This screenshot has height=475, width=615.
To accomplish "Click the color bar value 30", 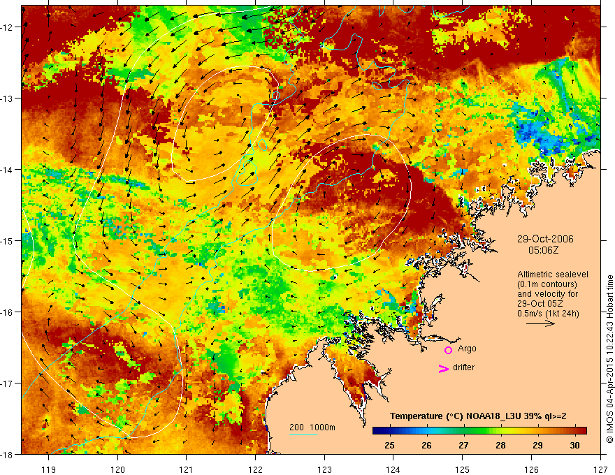I will [x=574, y=445].
